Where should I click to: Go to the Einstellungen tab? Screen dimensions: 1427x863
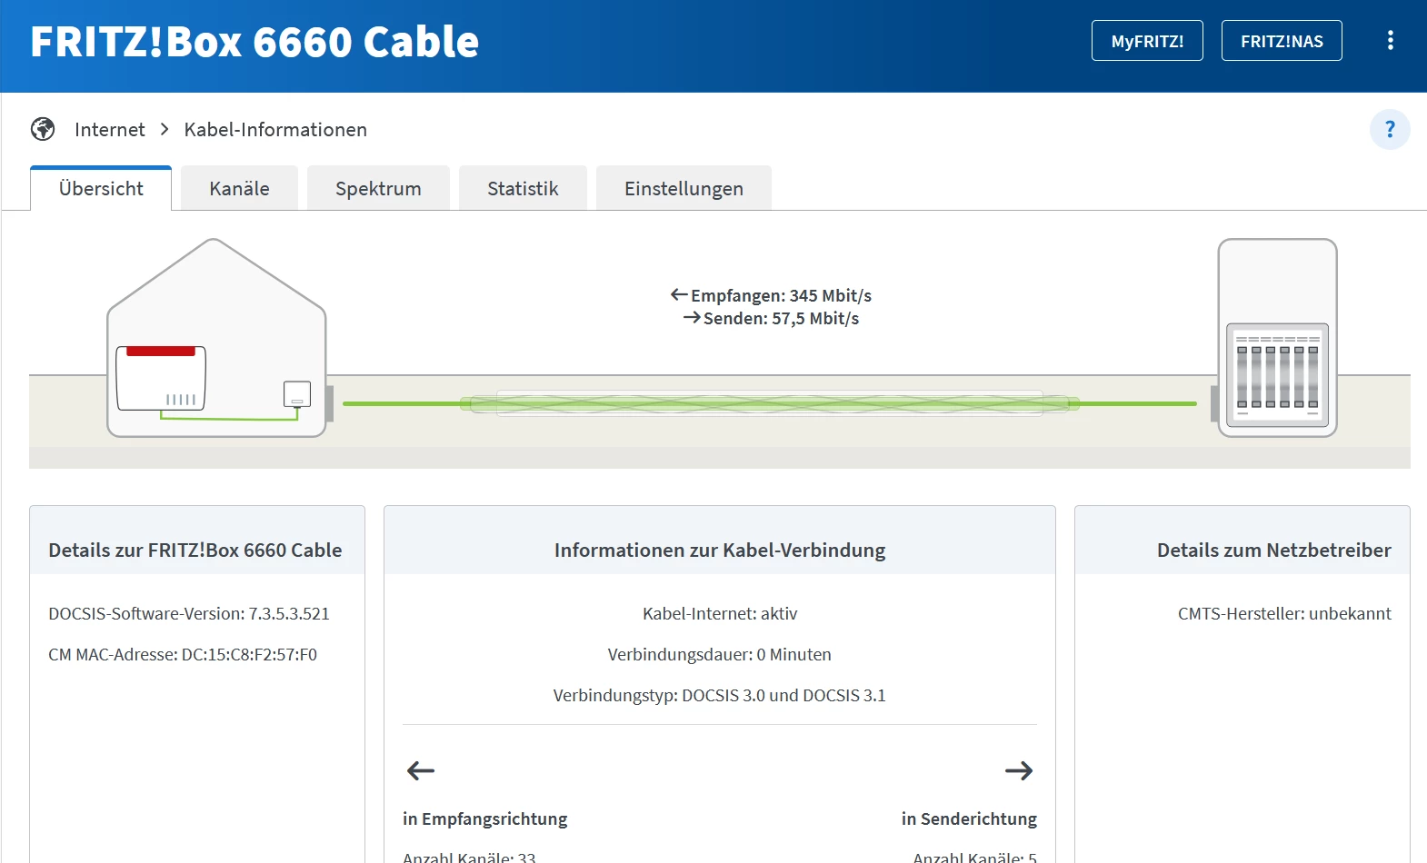tap(684, 189)
